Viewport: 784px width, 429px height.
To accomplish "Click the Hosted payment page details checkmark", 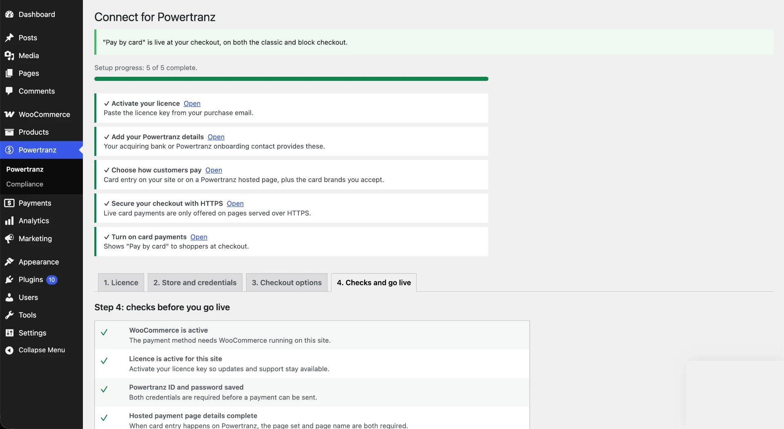I will 104,418.
